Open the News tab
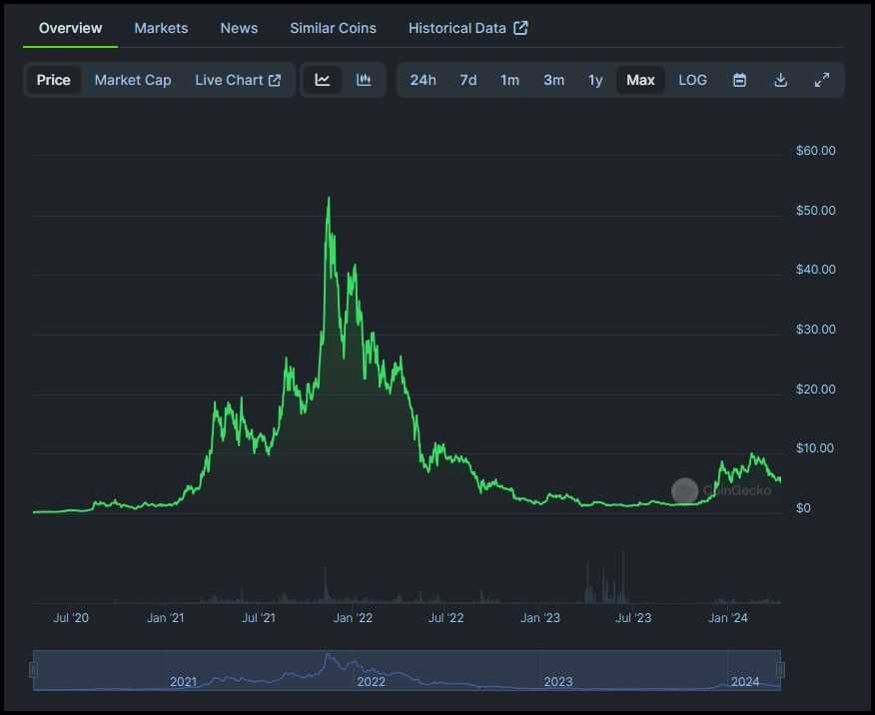Screen dimensions: 875x715 tap(239, 28)
